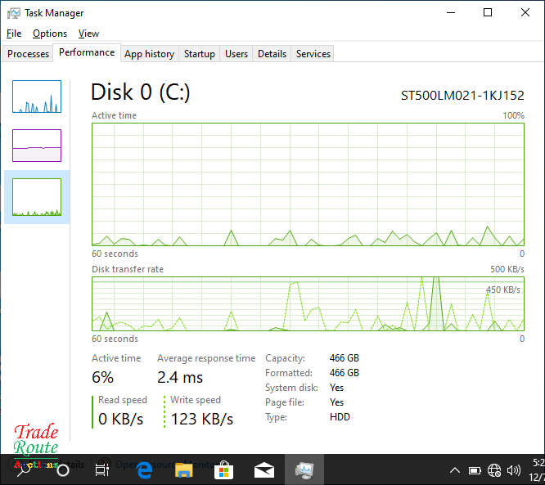Screen dimensions: 545x485
Task: Click the battery icon in system tray
Action: [x=475, y=470]
